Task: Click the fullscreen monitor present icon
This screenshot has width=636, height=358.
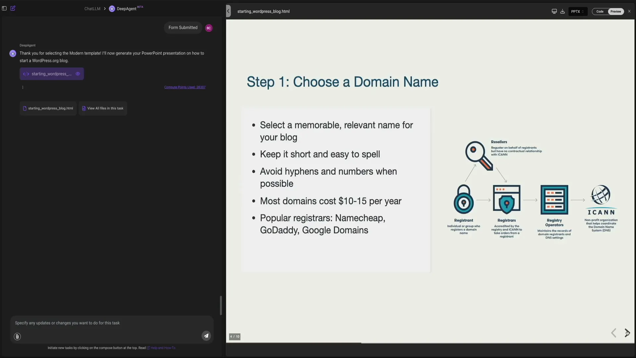Action: click(554, 12)
